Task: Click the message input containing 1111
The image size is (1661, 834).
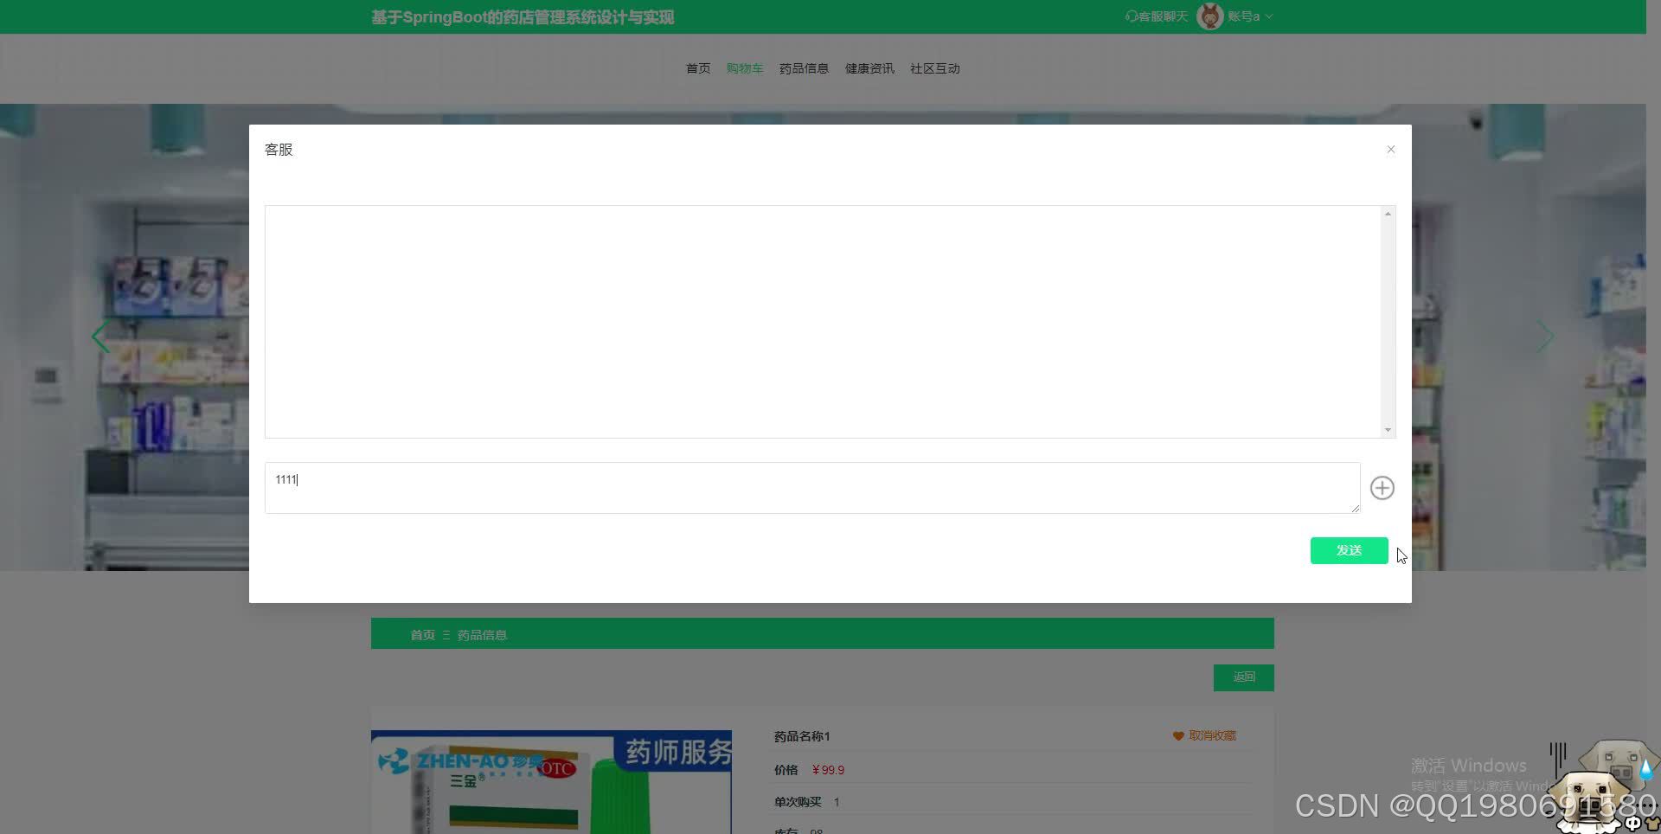Action: pyautogui.click(x=811, y=487)
